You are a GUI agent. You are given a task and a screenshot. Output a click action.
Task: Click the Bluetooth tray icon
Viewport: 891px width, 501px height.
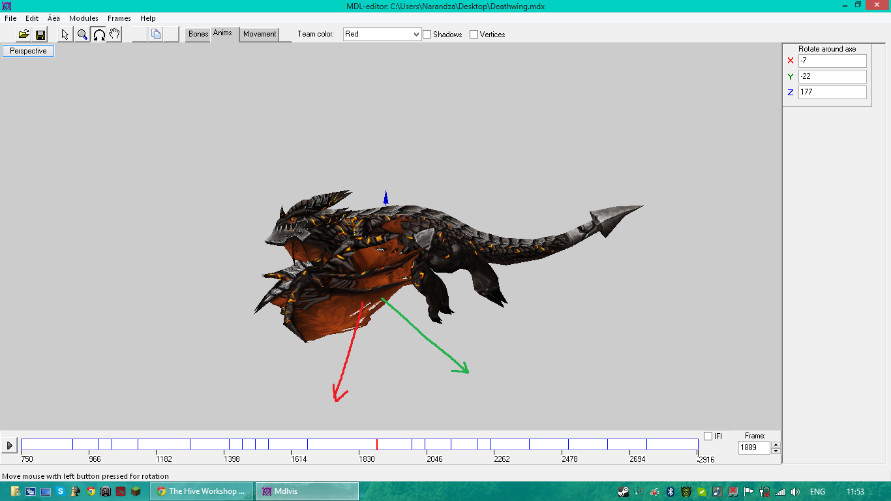tap(670, 492)
